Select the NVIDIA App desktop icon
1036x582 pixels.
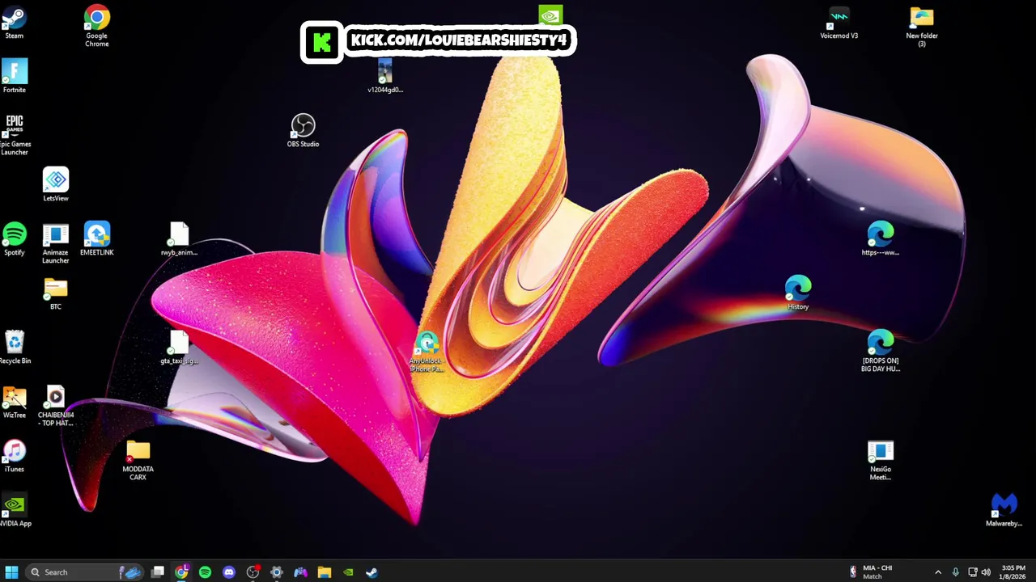click(x=15, y=511)
